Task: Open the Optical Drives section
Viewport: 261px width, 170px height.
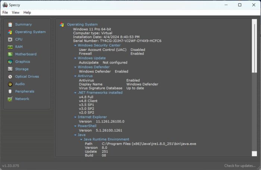Action: (27, 77)
